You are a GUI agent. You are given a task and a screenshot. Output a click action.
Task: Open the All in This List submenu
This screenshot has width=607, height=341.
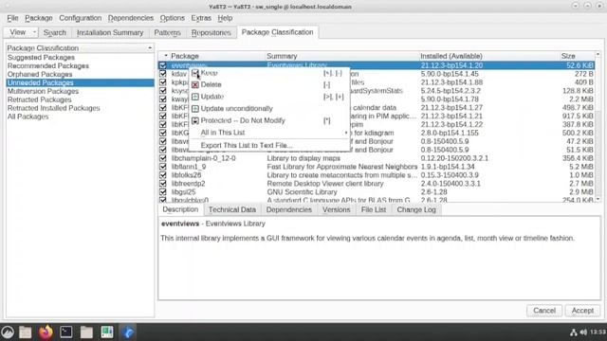coord(268,133)
